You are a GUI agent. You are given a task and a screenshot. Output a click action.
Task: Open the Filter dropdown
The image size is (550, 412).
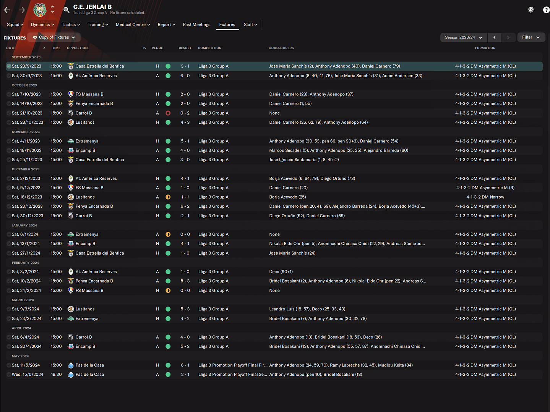click(531, 37)
